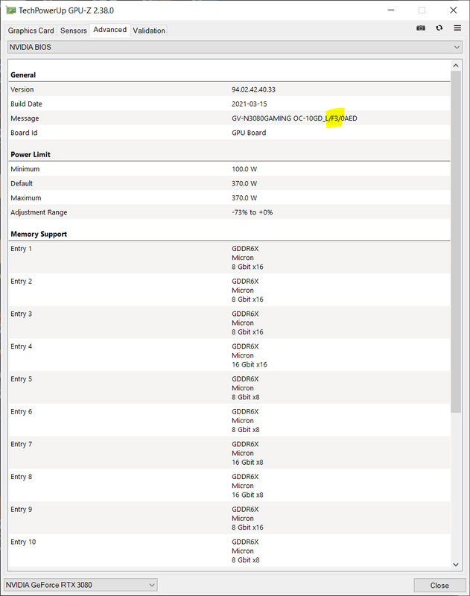
Task: Click the vertical scrollbar thumb
Action: 456,241
